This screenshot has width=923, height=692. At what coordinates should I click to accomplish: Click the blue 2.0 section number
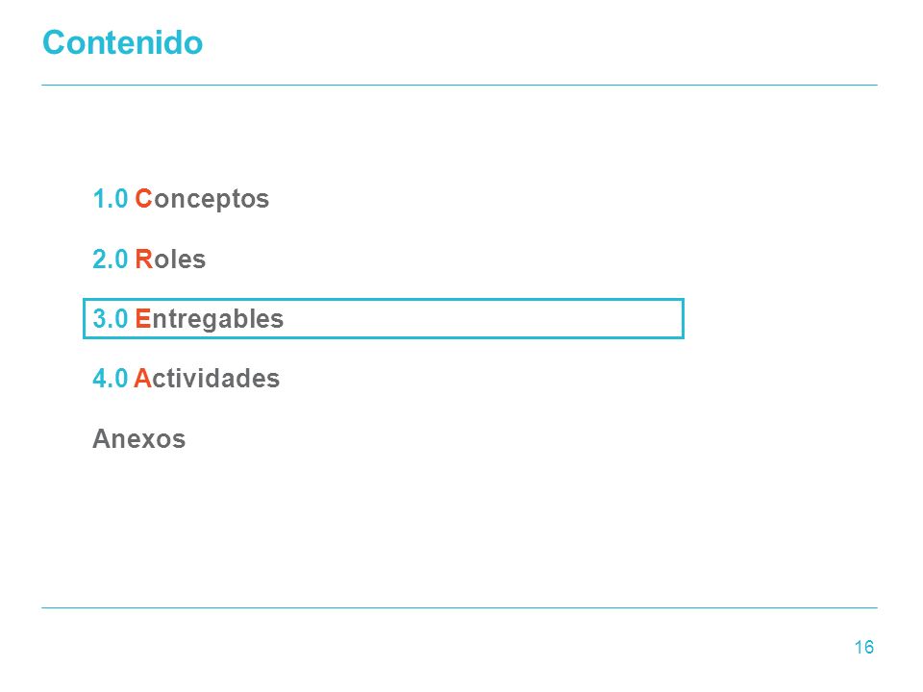110,259
